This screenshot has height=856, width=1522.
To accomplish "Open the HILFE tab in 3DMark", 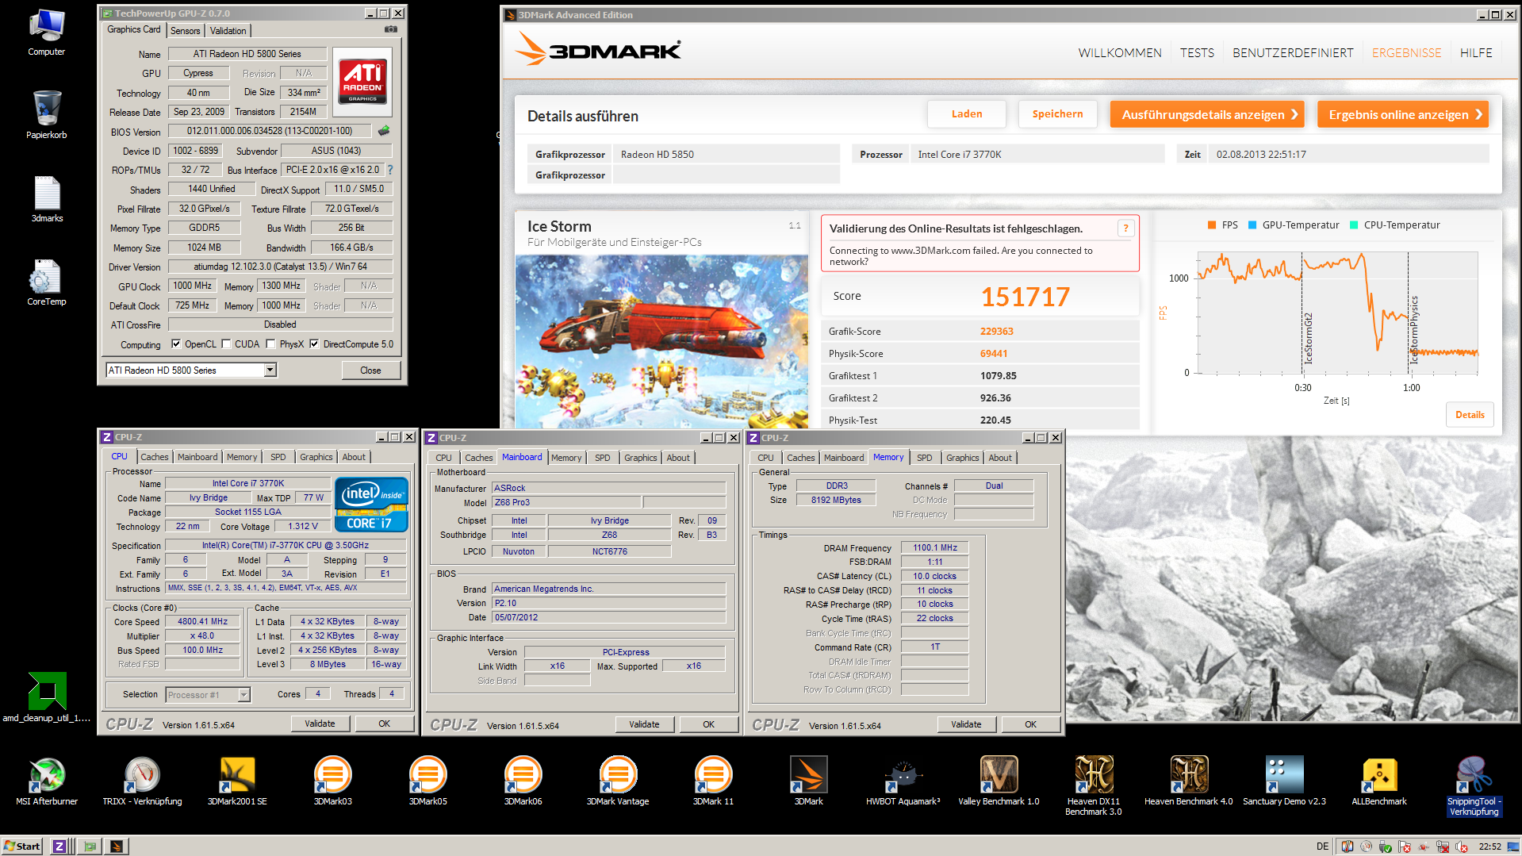I will click(1476, 52).
